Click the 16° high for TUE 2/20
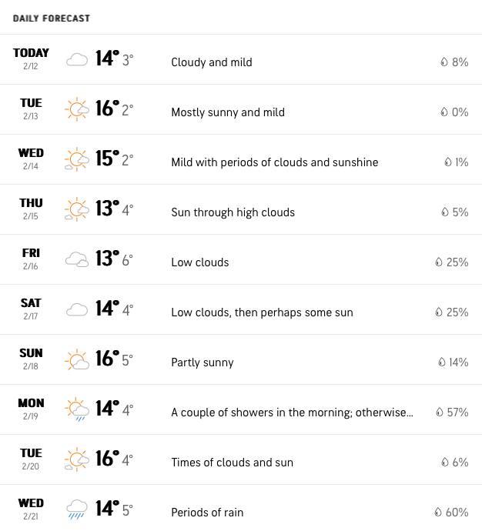 coord(107,459)
